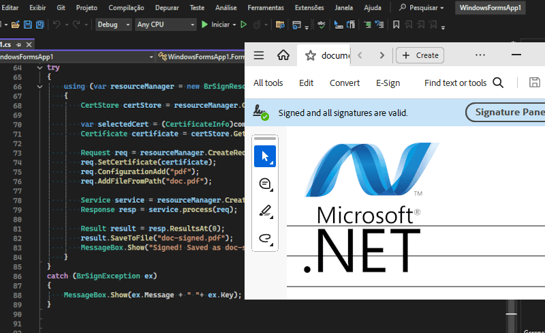This screenshot has width=545, height=333.
Task: Open the Depurar menu
Action: [x=167, y=8]
